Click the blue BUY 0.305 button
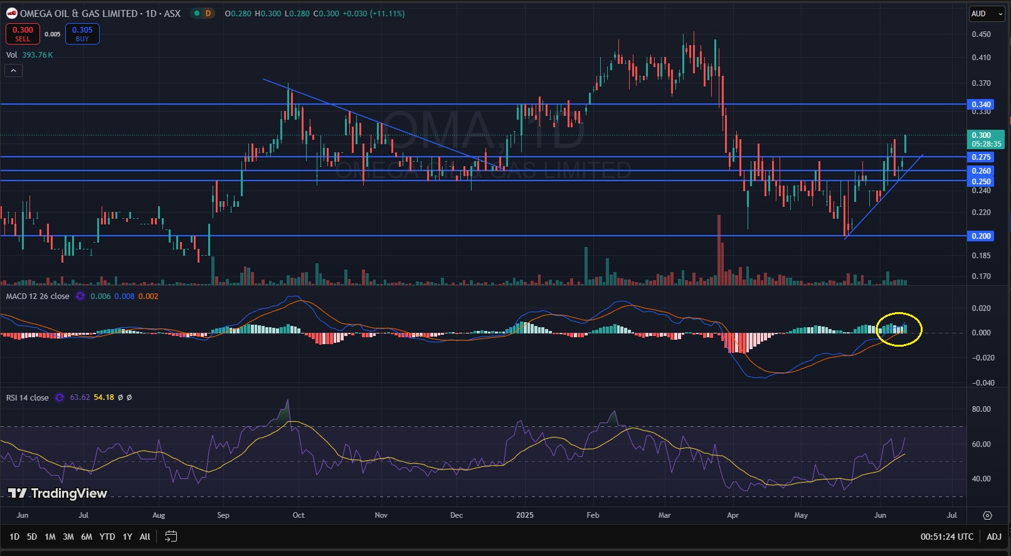 pyautogui.click(x=82, y=34)
